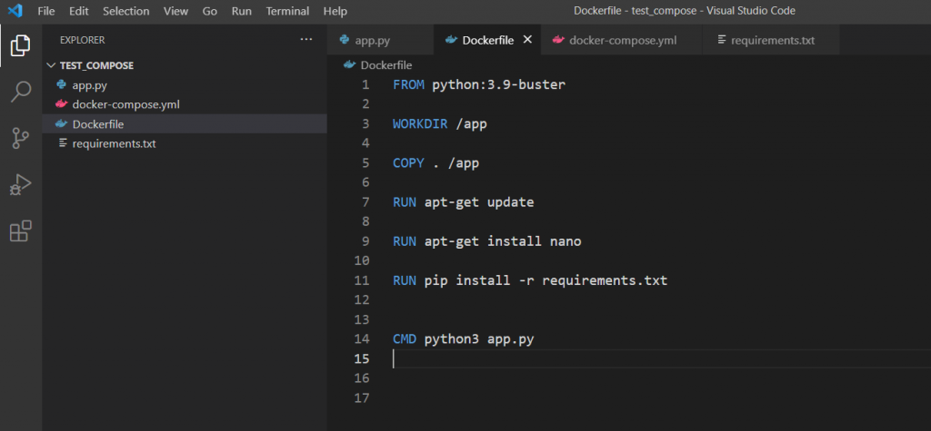Switch to the docker-compose.yml editor tab

coord(622,40)
